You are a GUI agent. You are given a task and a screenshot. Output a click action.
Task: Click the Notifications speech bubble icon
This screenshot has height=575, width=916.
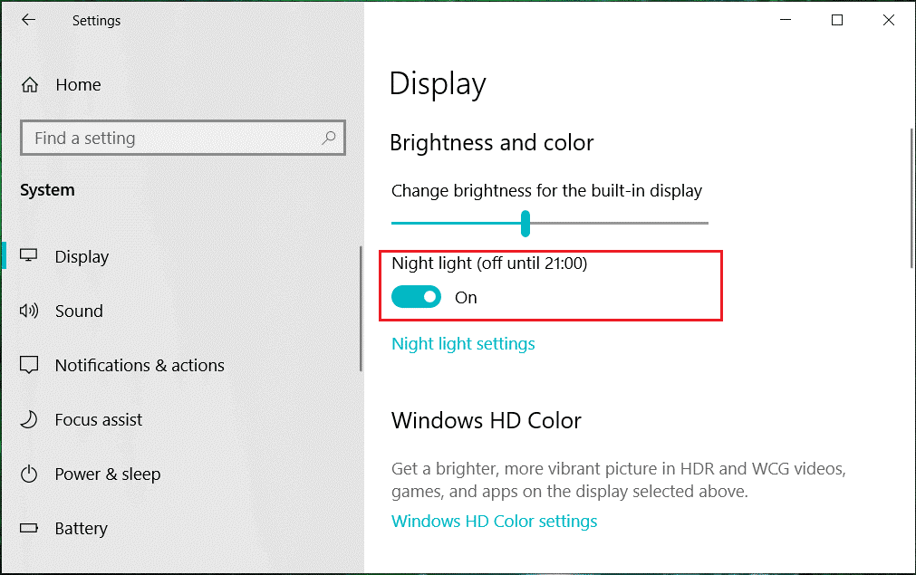29,365
